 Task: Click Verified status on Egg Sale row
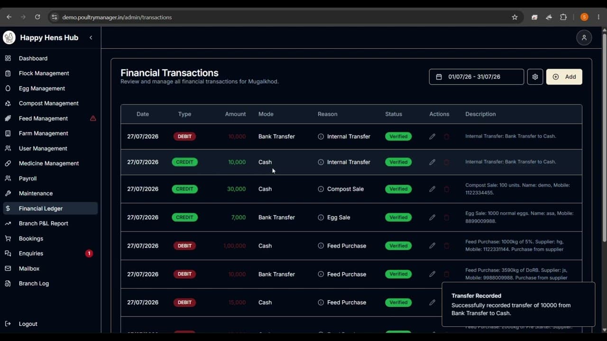pos(398,217)
